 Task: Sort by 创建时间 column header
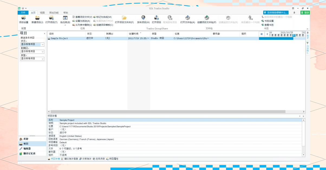139,34
